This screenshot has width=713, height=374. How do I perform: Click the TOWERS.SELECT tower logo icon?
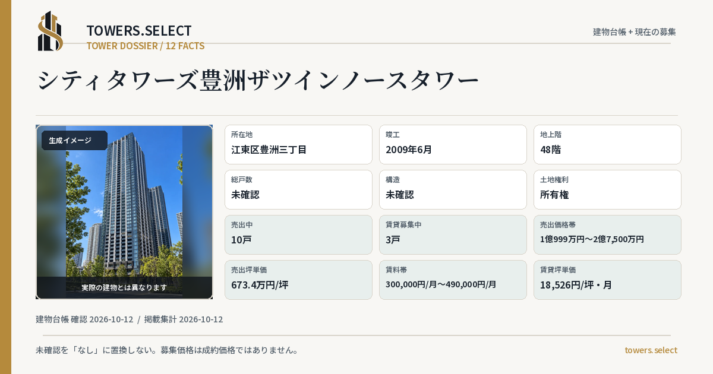[51, 31]
